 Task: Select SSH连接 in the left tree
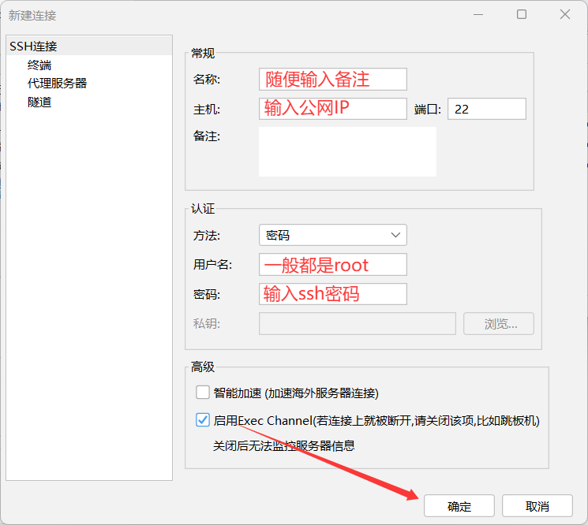[33, 47]
